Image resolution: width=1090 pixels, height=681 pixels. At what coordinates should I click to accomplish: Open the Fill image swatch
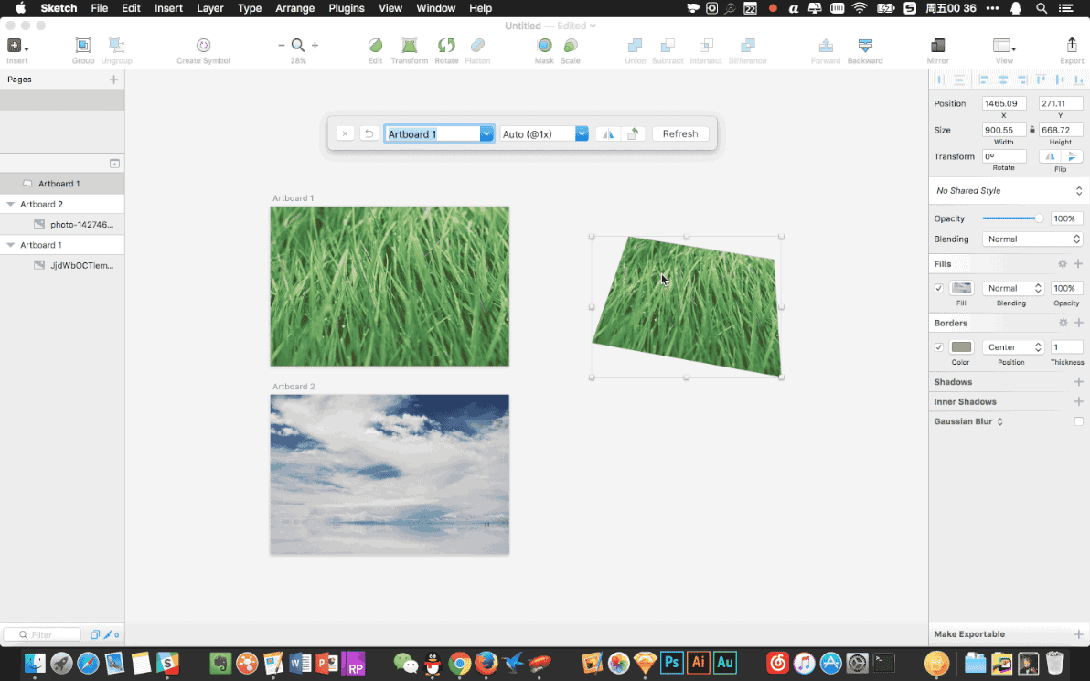[x=961, y=288]
